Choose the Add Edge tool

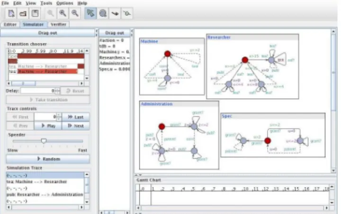point(115,13)
